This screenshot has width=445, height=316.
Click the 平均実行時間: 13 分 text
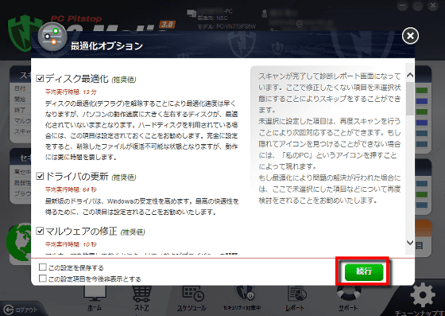click(x=71, y=92)
